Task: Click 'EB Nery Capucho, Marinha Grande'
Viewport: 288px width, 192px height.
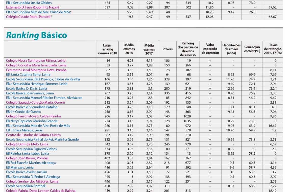Action: click(32, 121)
